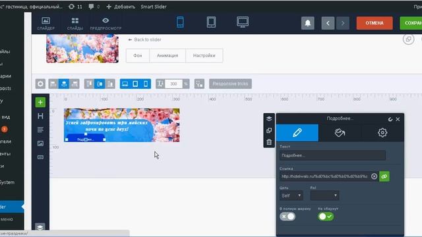The image size is (422, 237).
Task: Align layer vertically to middle
Action: (x=100, y=84)
